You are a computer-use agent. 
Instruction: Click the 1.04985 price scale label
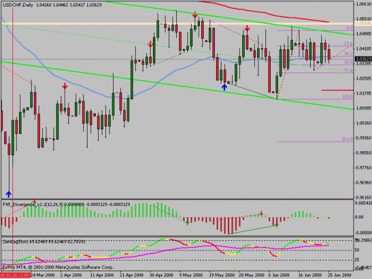tap(364, 34)
